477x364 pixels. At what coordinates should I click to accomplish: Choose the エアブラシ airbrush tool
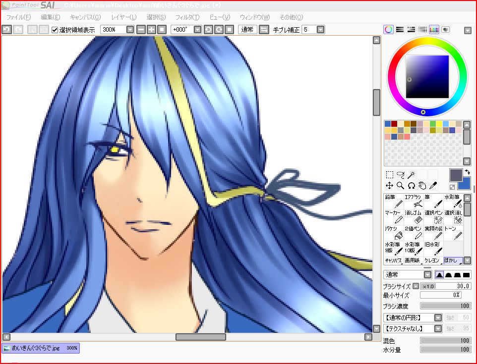point(414,201)
